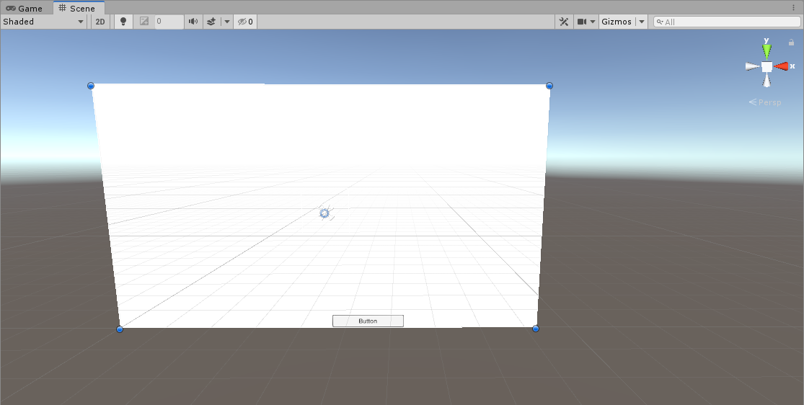Click the Button UI element on canvas
804x405 pixels.
(368, 321)
